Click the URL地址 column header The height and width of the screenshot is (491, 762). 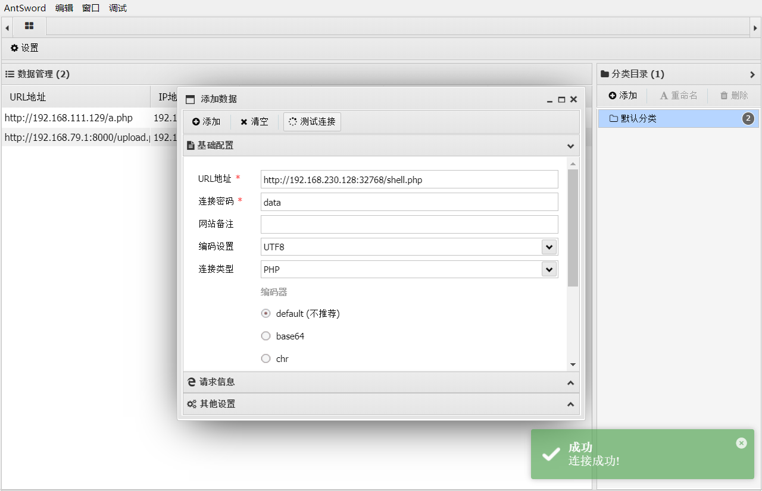click(76, 96)
